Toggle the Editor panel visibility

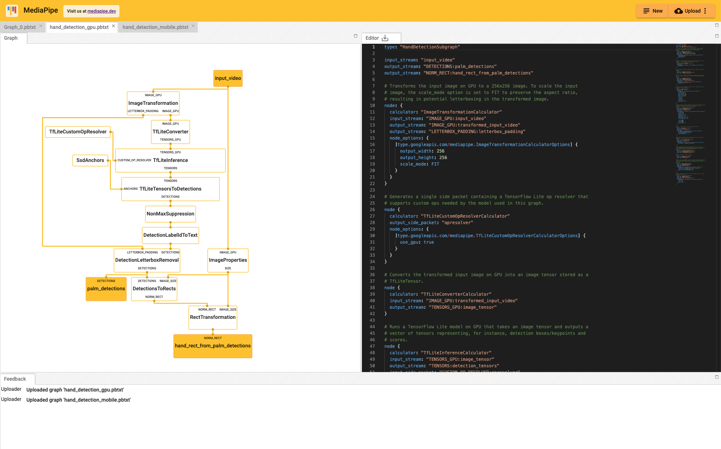[716, 36]
